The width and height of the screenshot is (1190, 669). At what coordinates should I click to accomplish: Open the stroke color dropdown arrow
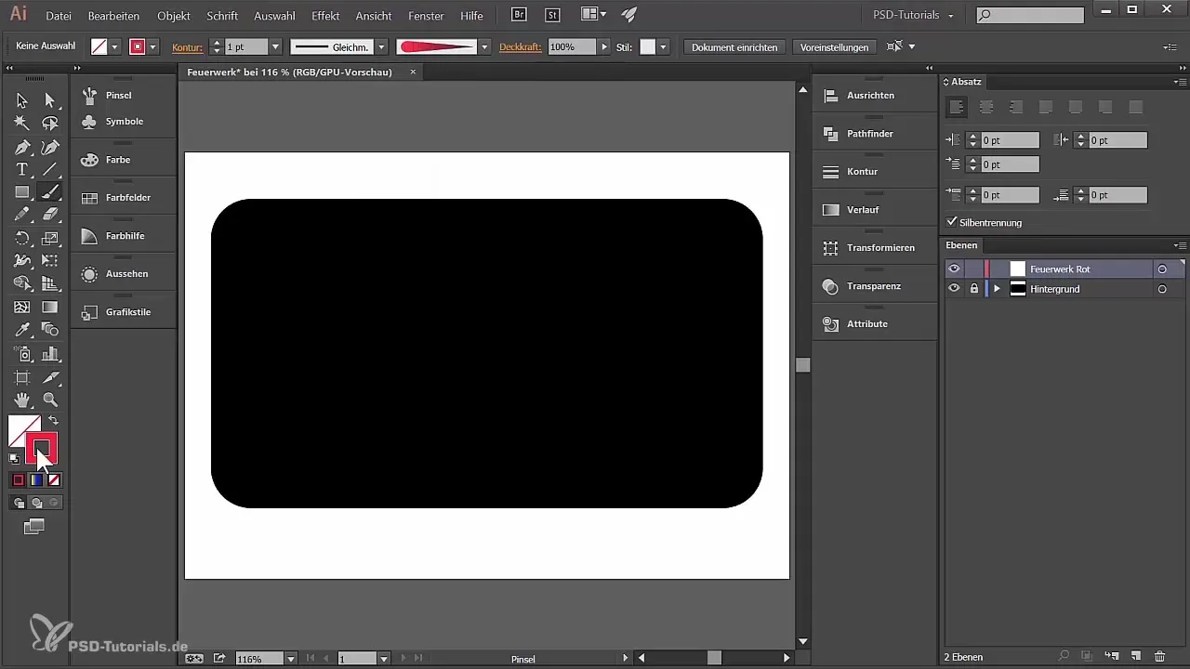(x=153, y=46)
